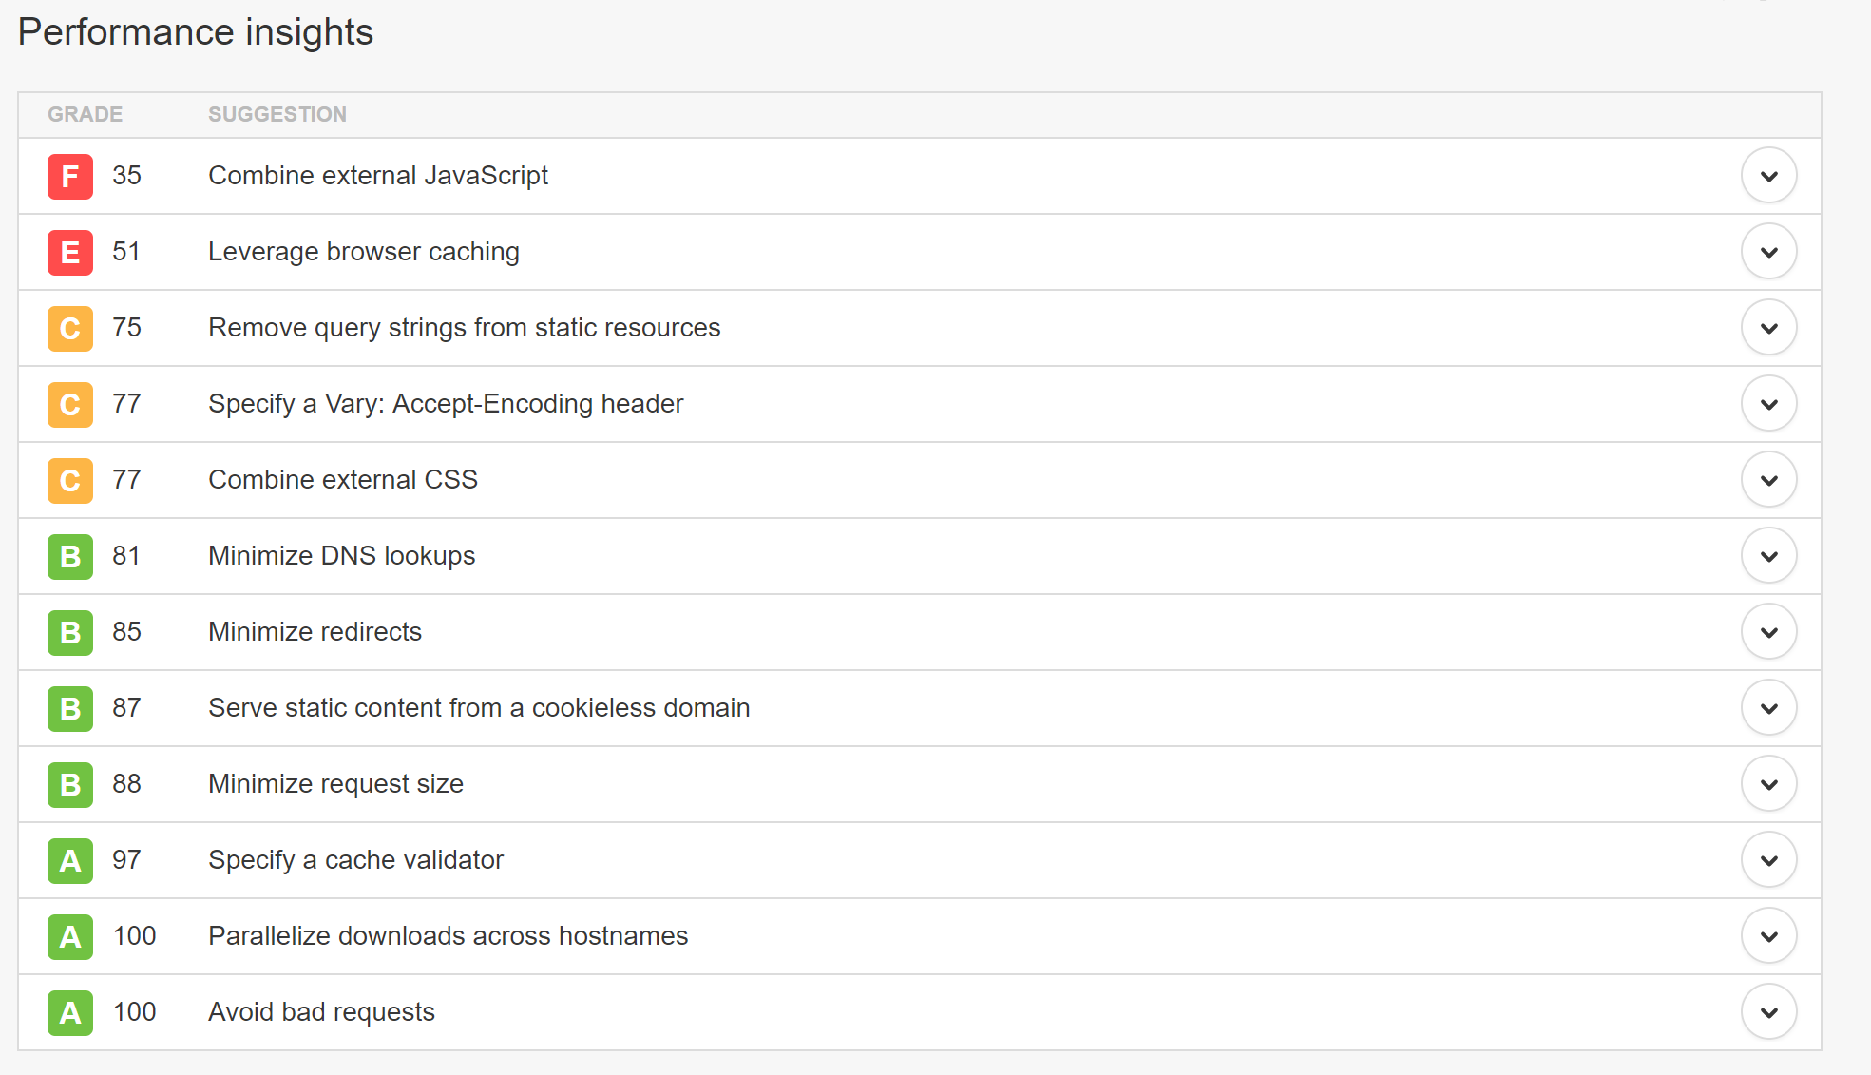Click the B badge scoring 81
The height and width of the screenshot is (1075, 1871).
tap(70, 557)
